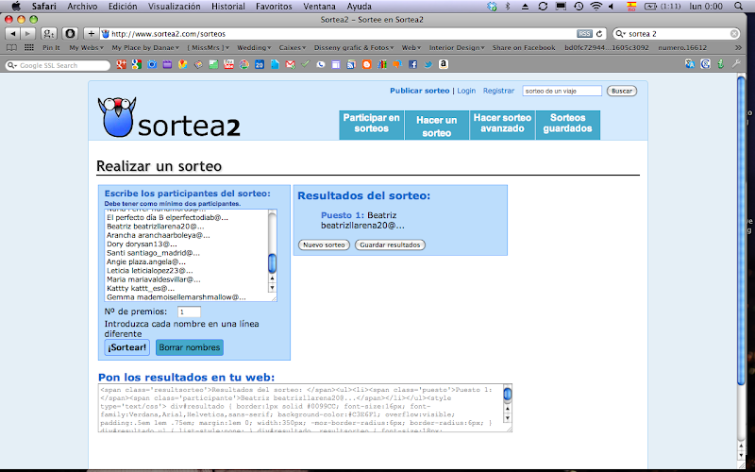Open the Dropbox menu bar icon
The image size is (755, 472).
click(492, 7)
